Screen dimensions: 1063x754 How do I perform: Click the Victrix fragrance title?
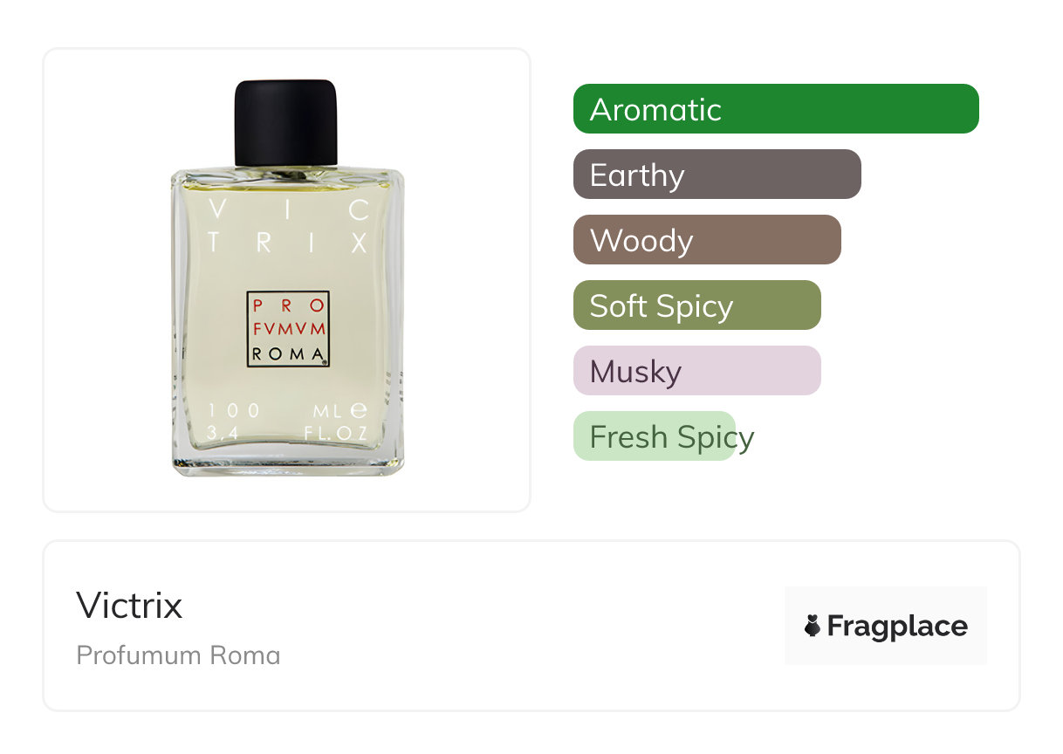tap(129, 605)
